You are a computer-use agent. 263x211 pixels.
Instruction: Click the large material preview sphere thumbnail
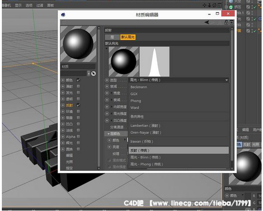click(x=78, y=44)
